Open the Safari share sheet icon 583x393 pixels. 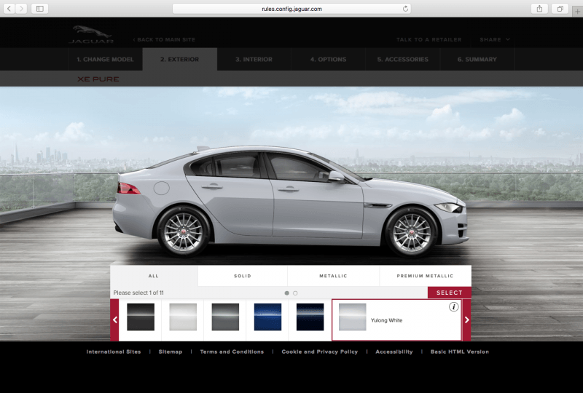pos(539,9)
